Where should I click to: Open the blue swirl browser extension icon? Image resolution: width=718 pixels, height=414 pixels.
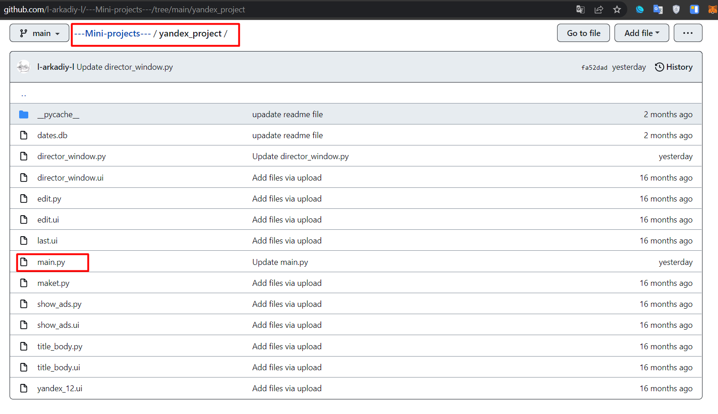click(640, 10)
